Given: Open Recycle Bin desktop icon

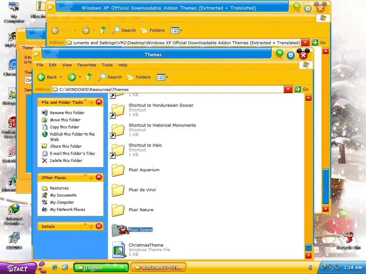Looking at the screenshot, I should 348,241.
